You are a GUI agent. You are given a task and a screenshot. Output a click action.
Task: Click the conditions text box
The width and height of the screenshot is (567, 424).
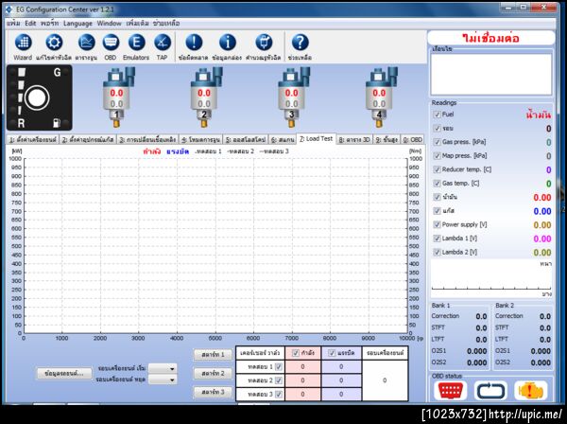[x=491, y=74]
